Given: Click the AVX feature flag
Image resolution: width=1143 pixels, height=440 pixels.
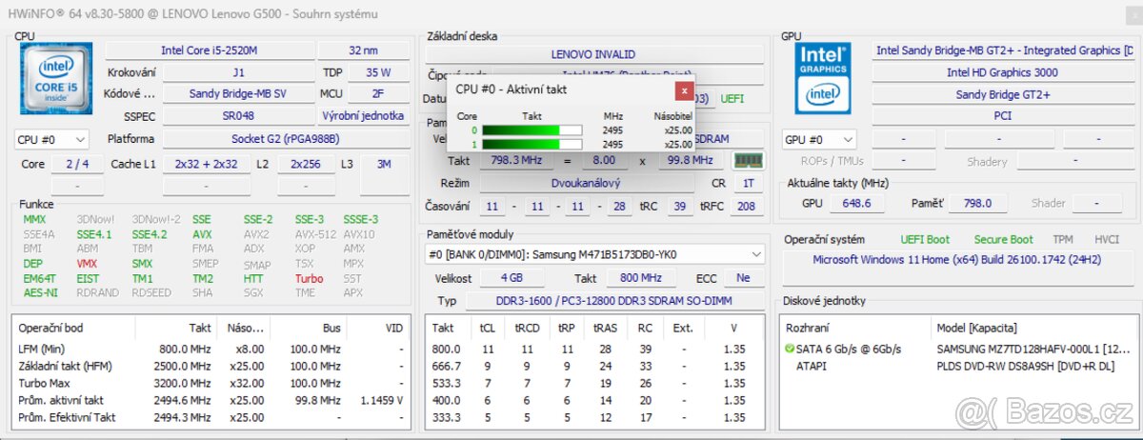Looking at the screenshot, I should point(202,233).
